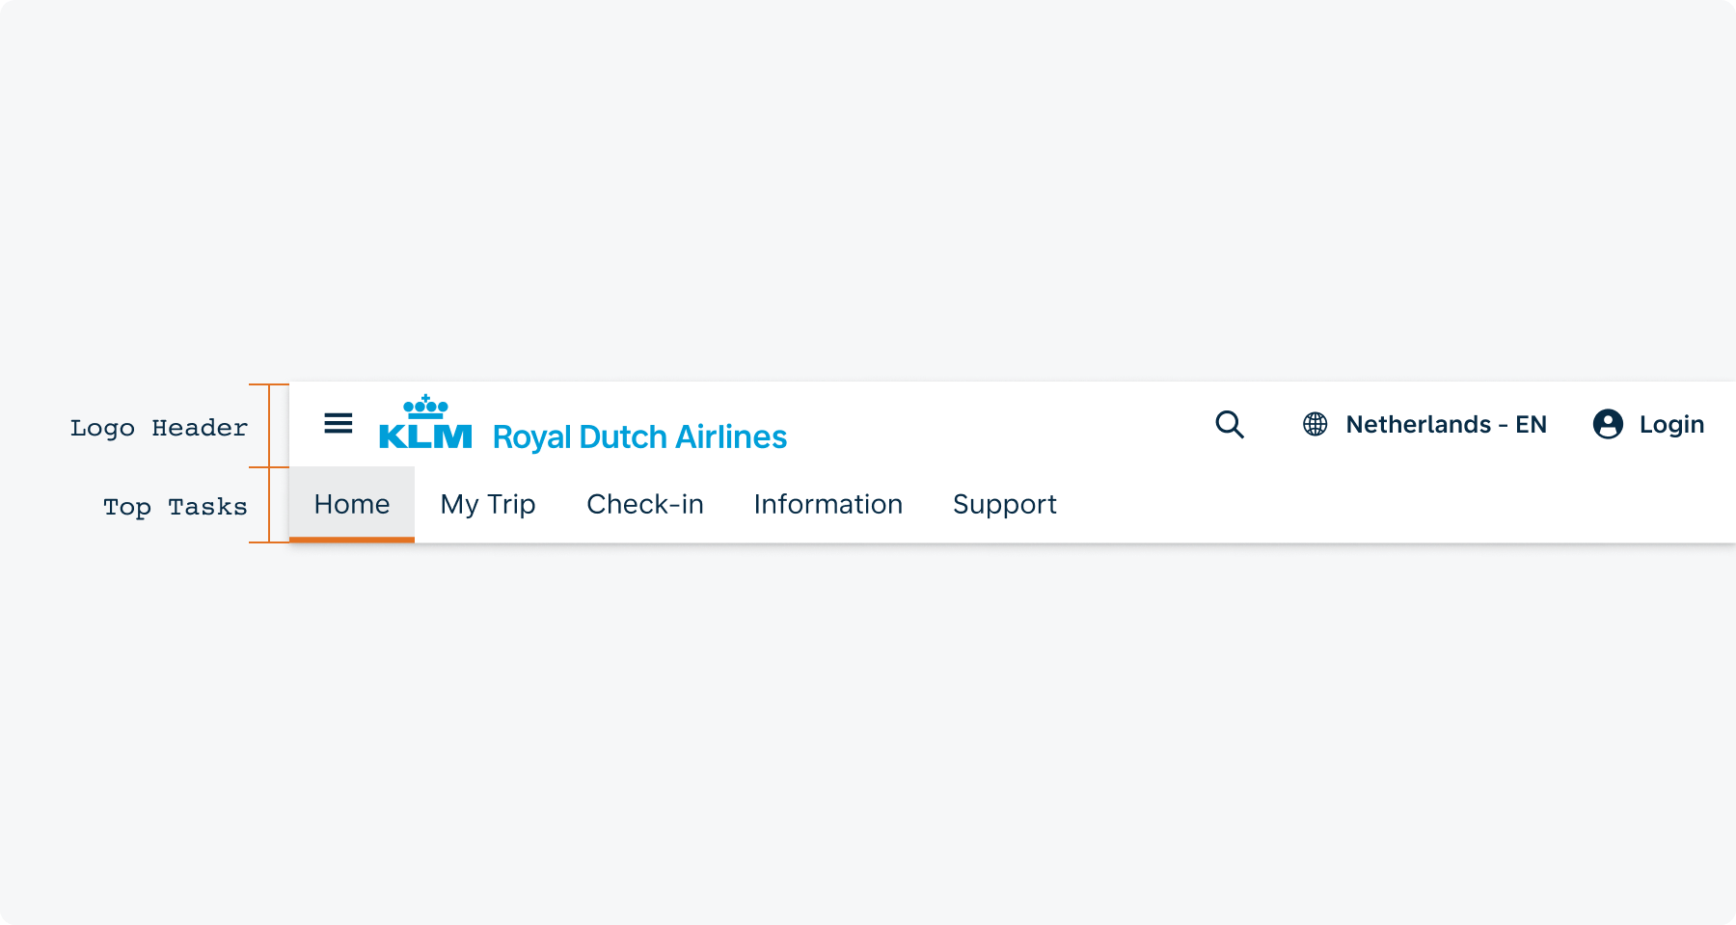Viewport: 1736px width, 925px height.
Task: Open the Information tab
Action: [x=828, y=504]
